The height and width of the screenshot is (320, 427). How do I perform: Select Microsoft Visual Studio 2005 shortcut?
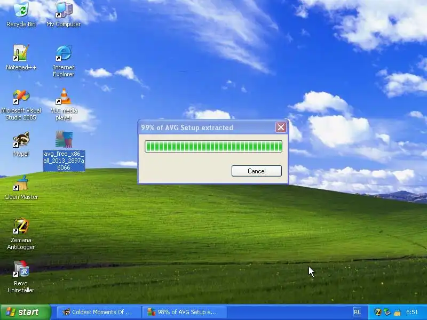coord(21,105)
